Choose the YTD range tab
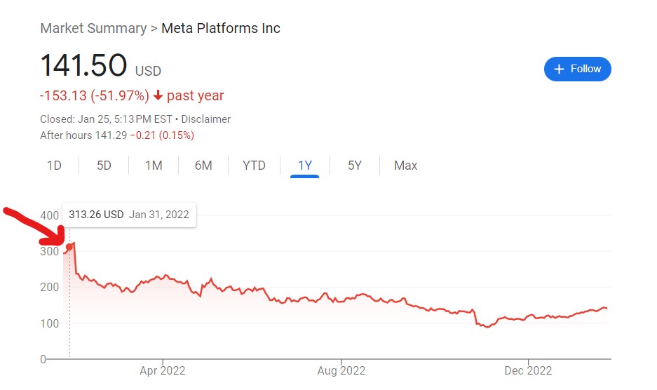Image resolution: width=657 pixels, height=390 pixels. (254, 166)
